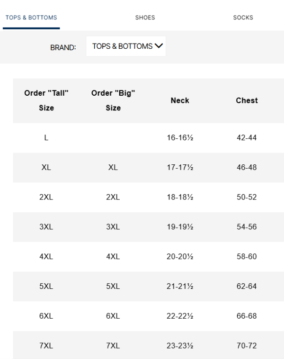The image size is (284, 359).
Task: Click the chevron arrow in Brand dropdown
Action: pos(158,46)
